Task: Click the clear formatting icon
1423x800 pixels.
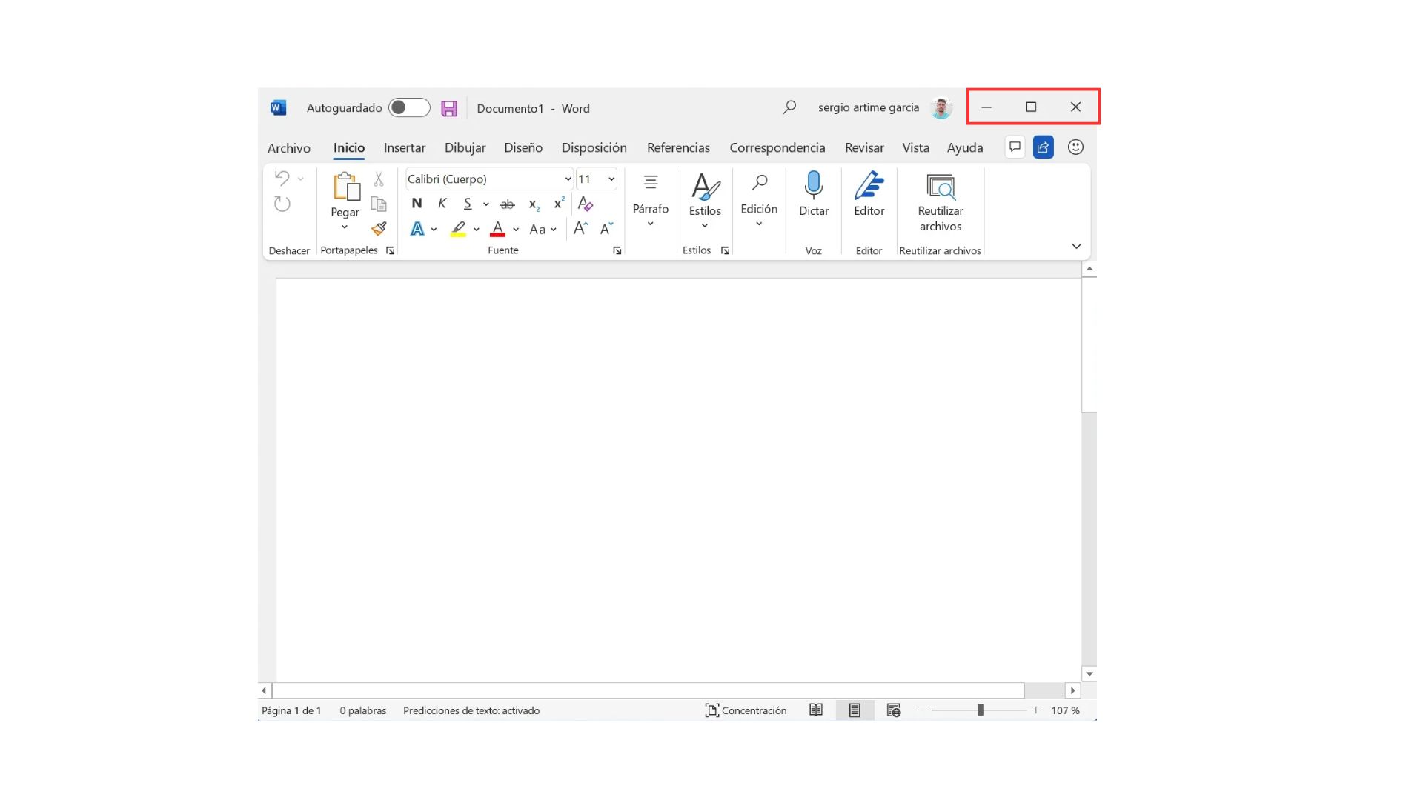Action: coord(586,204)
